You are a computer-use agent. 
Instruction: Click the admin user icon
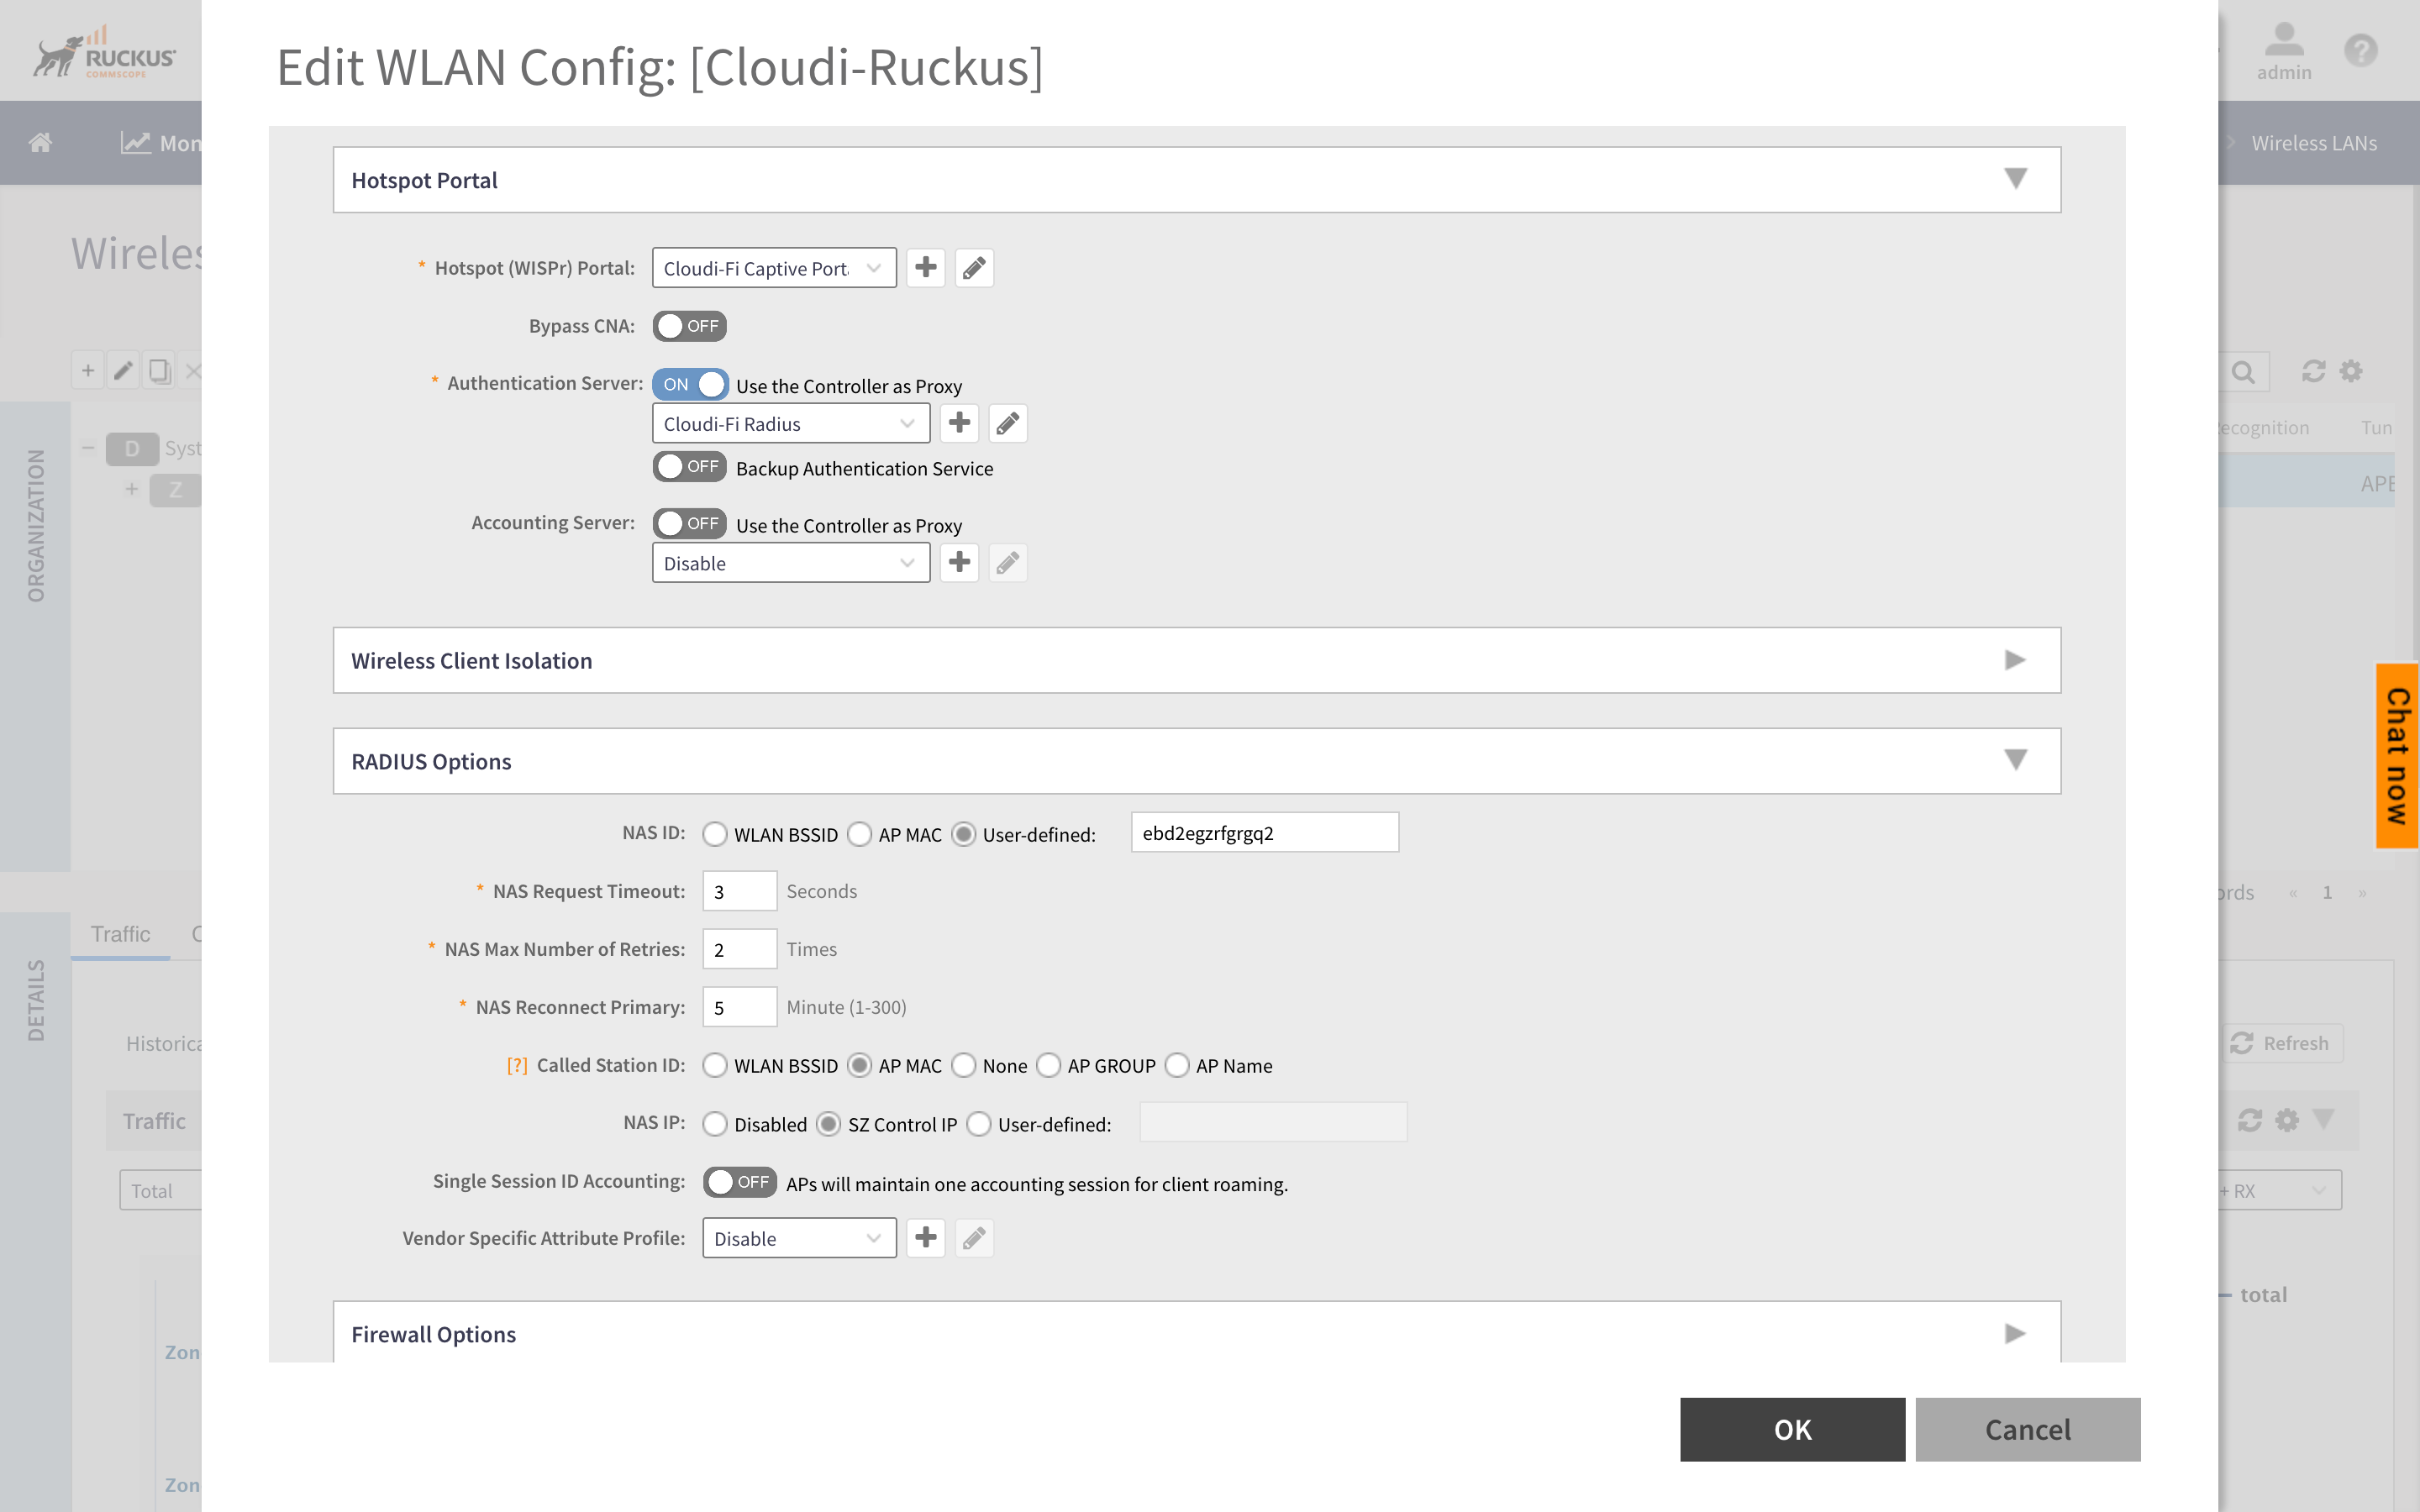[x=2285, y=42]
